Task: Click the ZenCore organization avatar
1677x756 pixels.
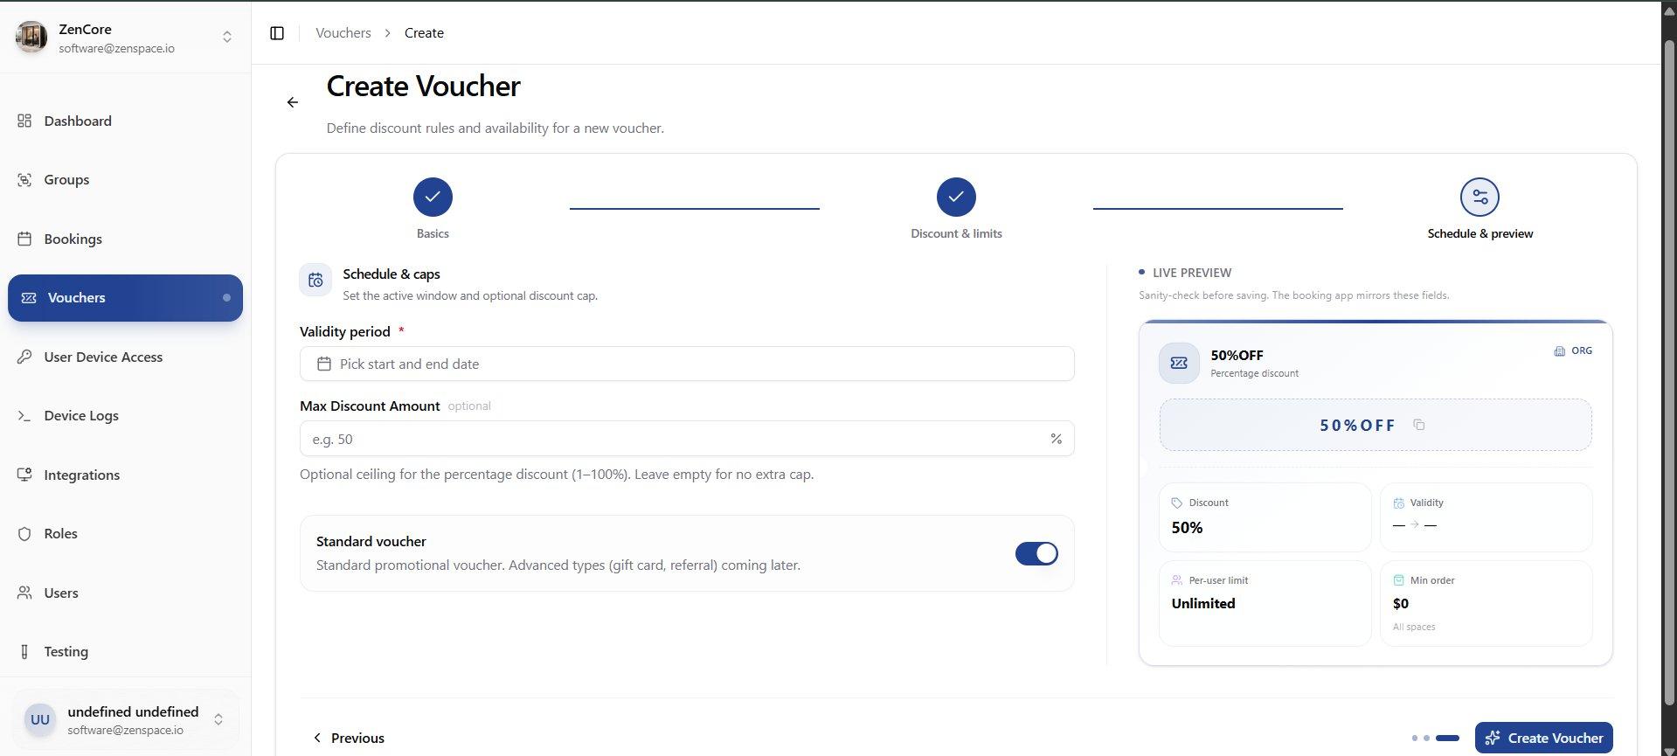Action: pyautogui.click(x=32, y=37)
